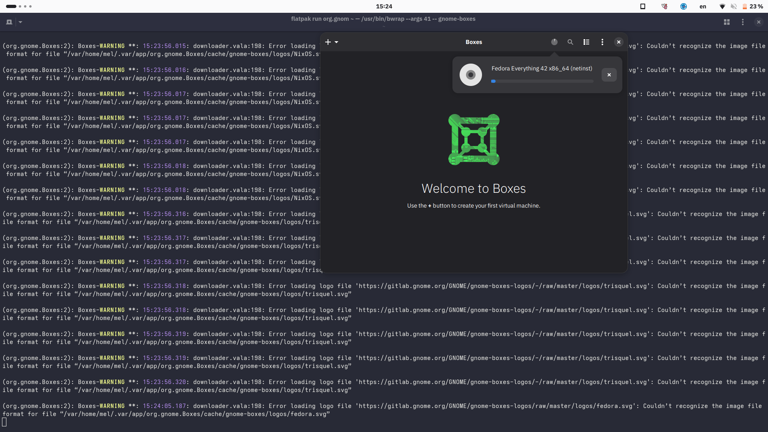
Task: Switch Boxes to list view
Action: point(586,42)
